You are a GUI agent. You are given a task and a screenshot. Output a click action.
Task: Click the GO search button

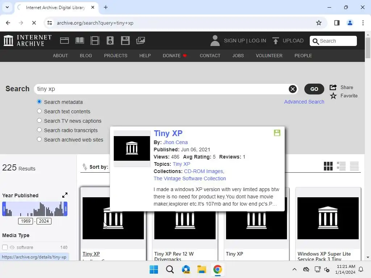click(314, 89)
